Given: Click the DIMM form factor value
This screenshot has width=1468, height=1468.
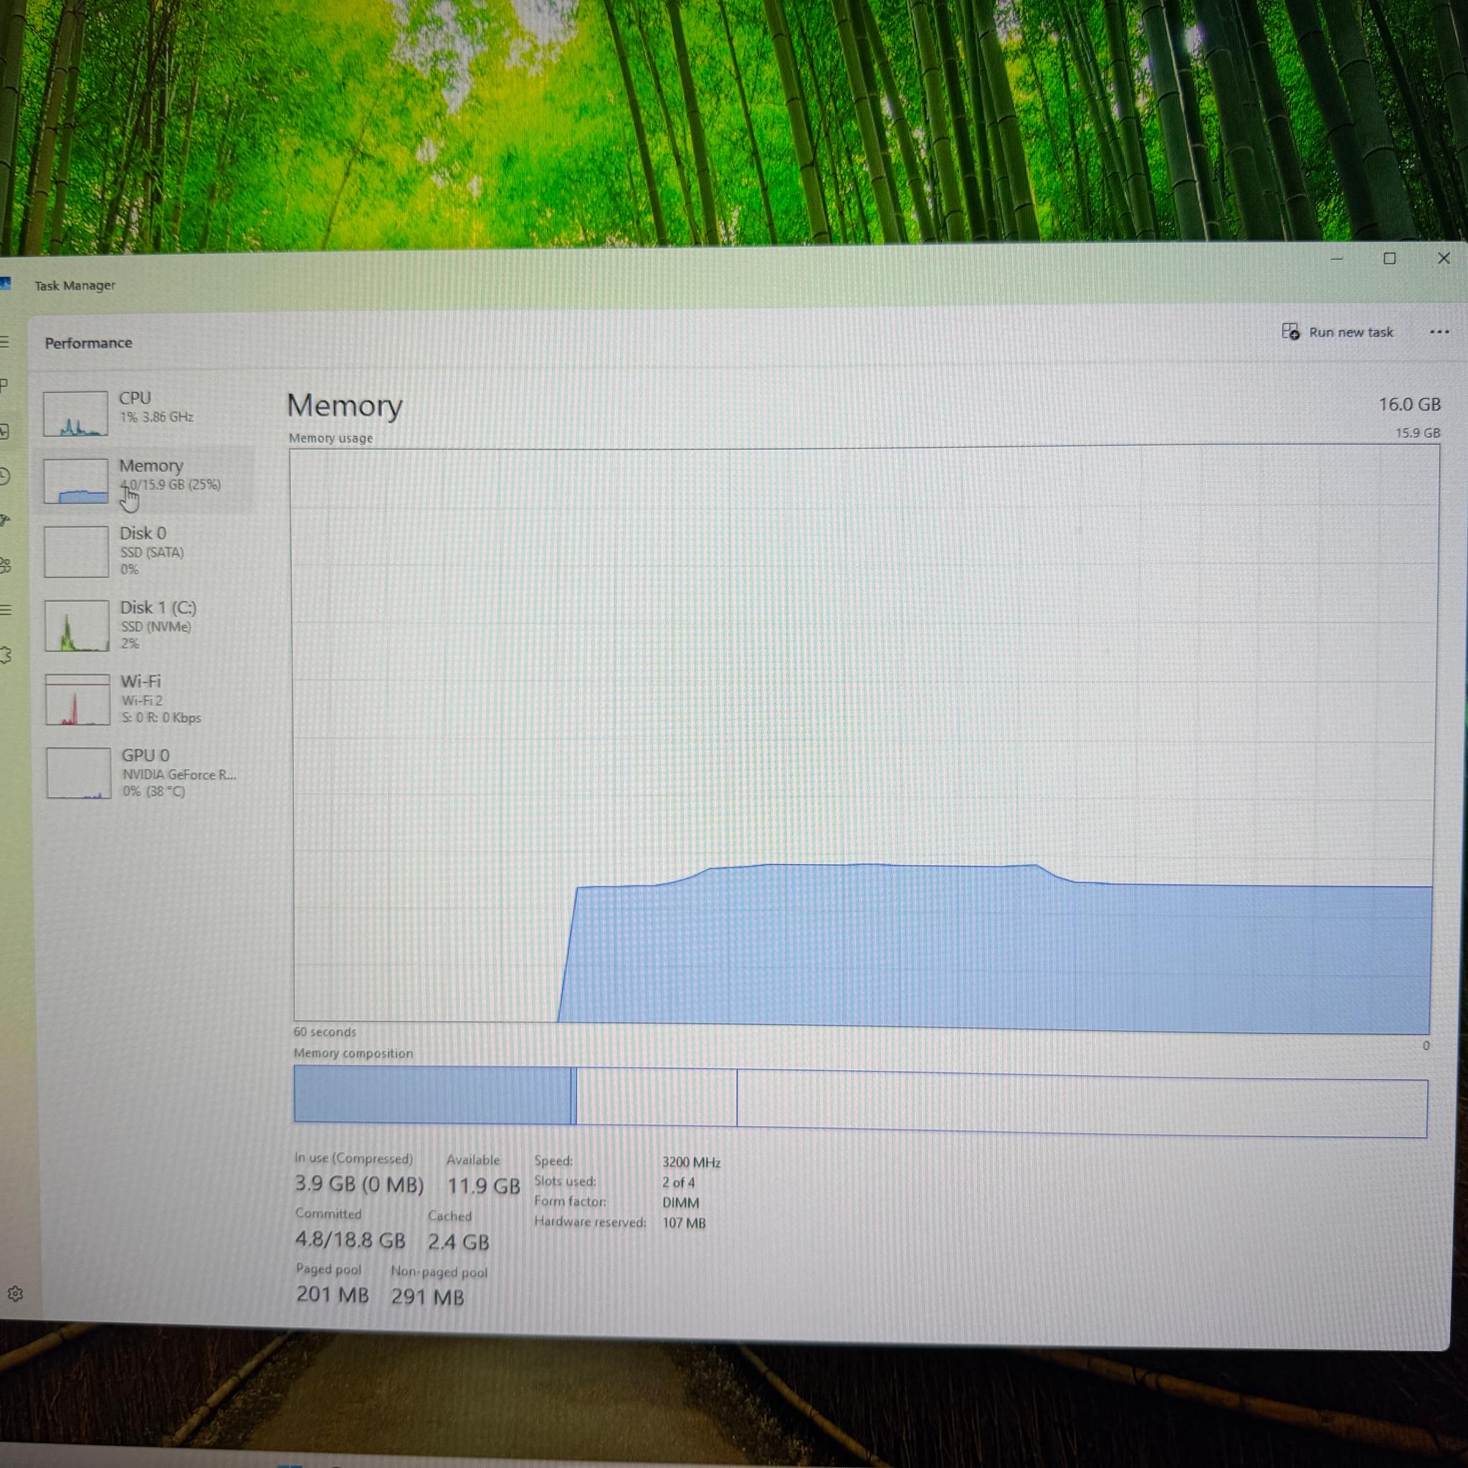Looking at the screenshot, I should [680, 1203].
